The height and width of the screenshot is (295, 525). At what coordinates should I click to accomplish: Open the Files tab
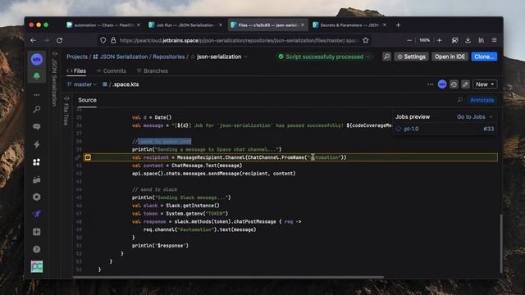click(x=76, y=71)
